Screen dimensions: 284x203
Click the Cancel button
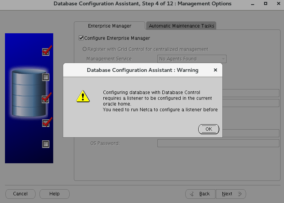20,194
